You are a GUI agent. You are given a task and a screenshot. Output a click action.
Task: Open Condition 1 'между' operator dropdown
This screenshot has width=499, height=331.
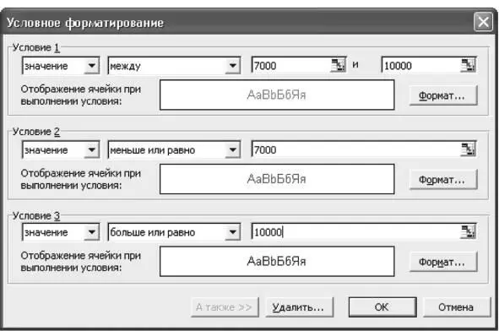tap(233, 66)
